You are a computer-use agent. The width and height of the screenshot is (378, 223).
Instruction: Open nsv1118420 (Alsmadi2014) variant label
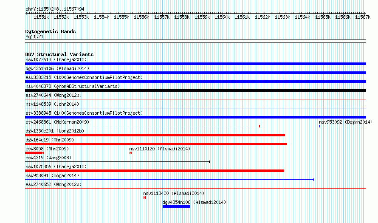coord(174,193)
